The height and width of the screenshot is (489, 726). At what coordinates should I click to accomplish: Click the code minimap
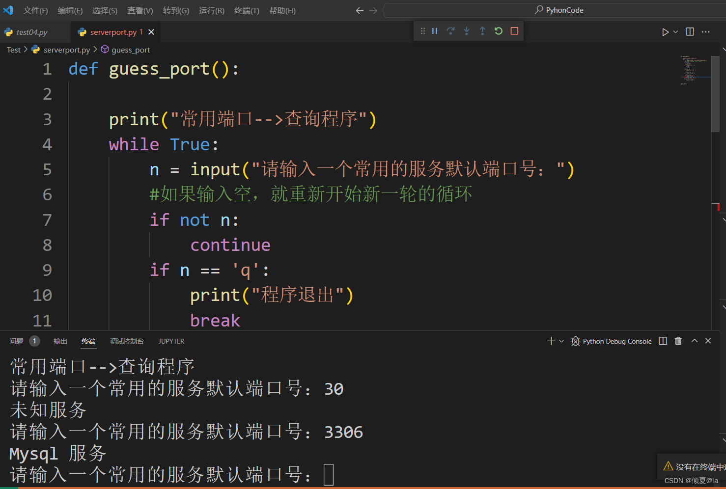coord(695,70)
